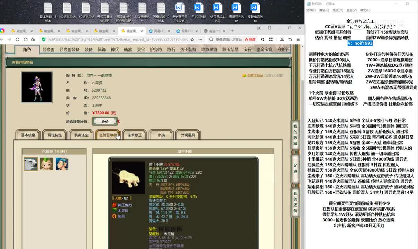Switch to 基本信息 detail tab
The width and height of the screenshot is (418, 249).
[x=28, y=135]
